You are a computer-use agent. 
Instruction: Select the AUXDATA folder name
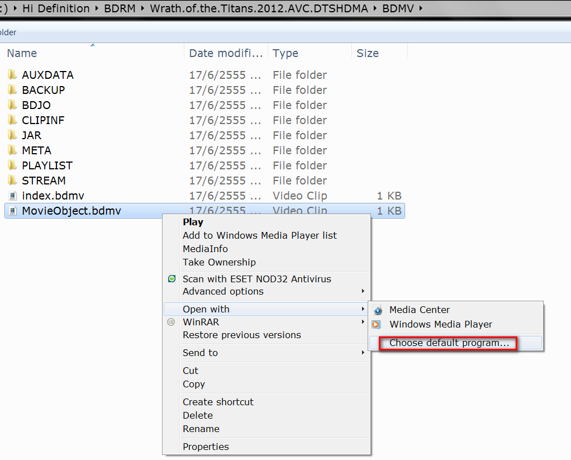[47, 75]
